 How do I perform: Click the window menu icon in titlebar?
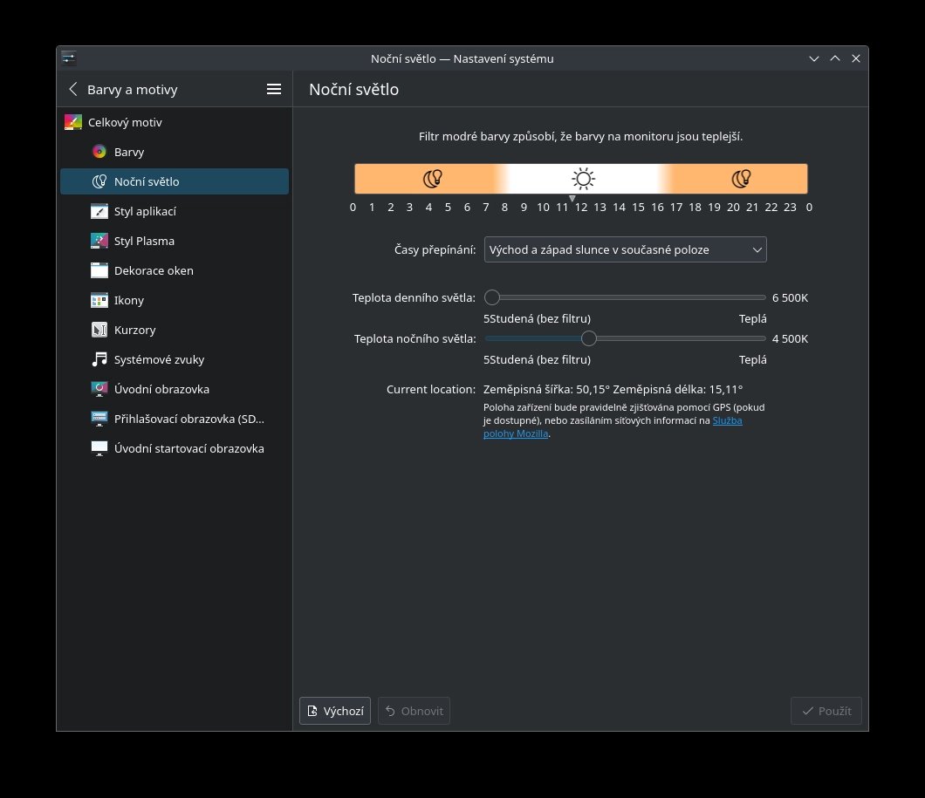coord(69,58)
